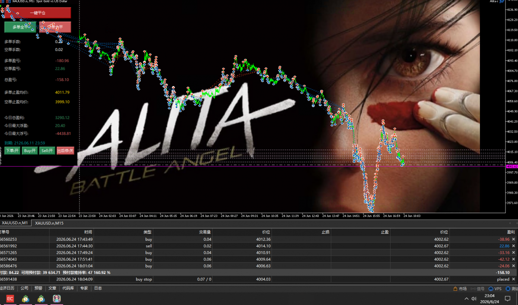
Task: Click the open price 4012.36 cell
Action: coord(263,239)
